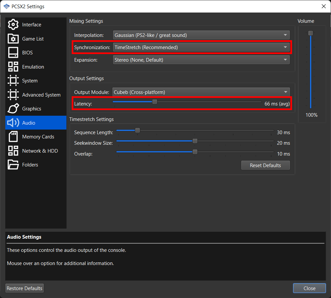
Task: Click the 20 ms seekwindow value
Action: (283, 143)
